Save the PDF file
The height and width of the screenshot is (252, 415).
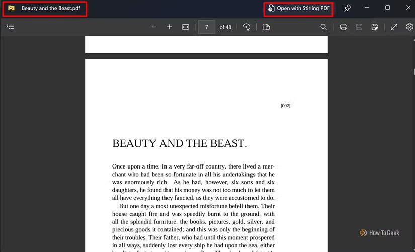coord(359,27)
